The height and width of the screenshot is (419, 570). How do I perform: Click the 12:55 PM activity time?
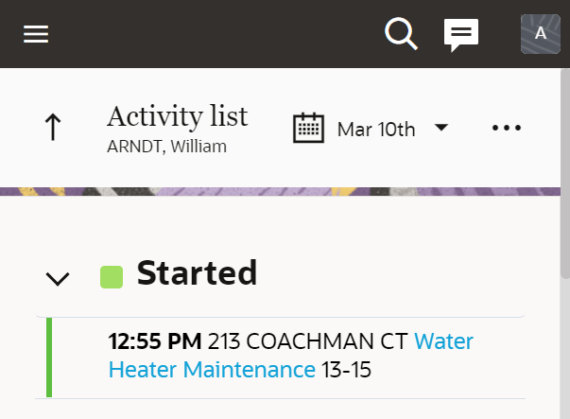click(155, 341)
